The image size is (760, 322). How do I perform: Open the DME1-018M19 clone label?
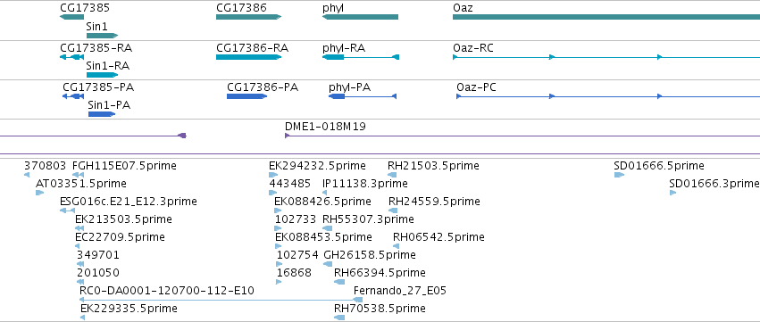pos(325,127)
